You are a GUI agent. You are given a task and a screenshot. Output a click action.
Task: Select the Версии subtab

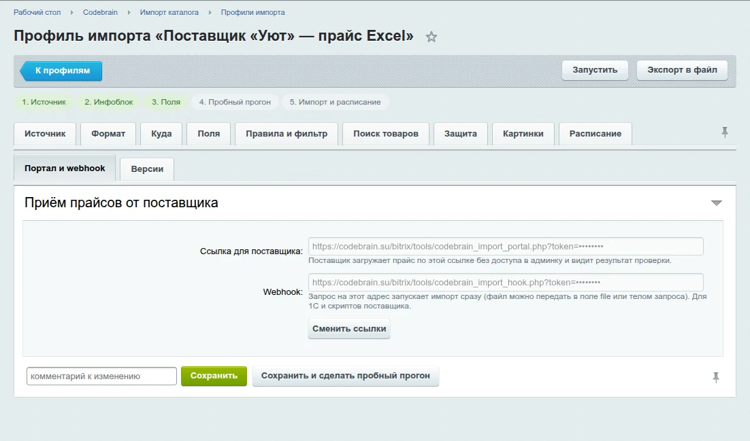click(x=147, y=169)
